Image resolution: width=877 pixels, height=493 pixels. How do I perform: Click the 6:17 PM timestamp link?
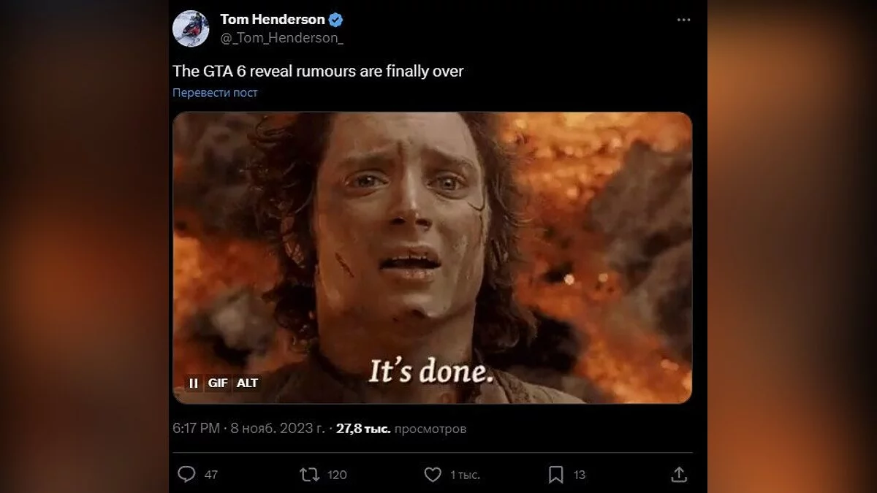196,429
